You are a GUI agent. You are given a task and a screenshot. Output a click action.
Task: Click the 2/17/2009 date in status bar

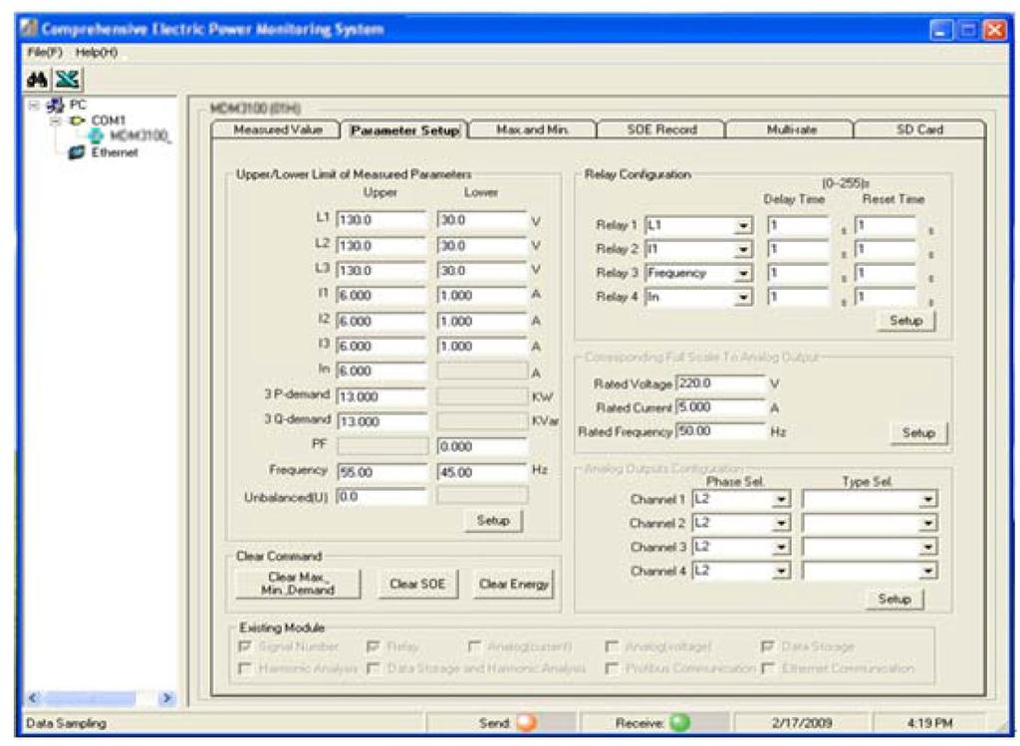pyautogui.click(x=802, y=722)
